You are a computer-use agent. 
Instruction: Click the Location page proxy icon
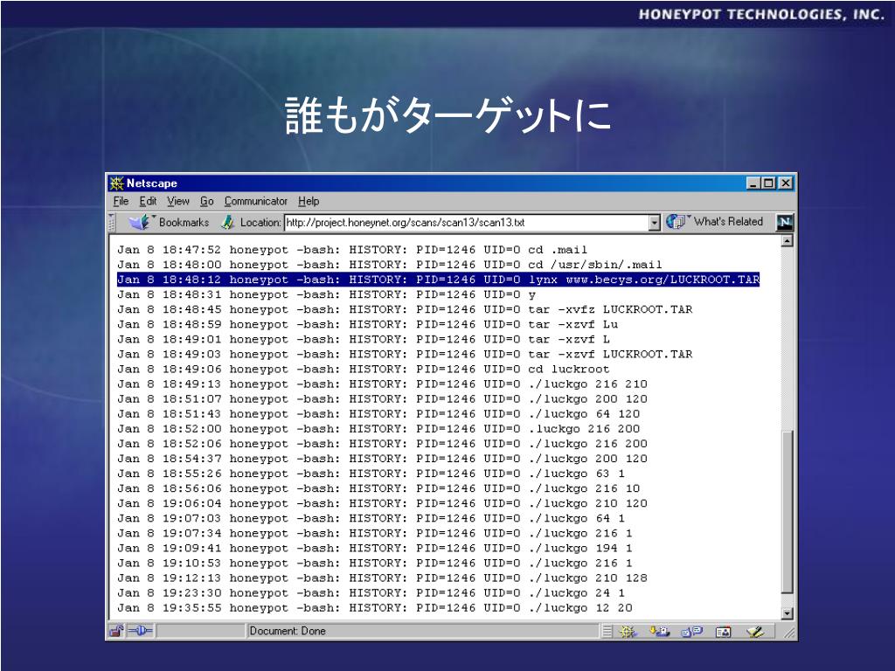pyautogui.click(x=228, y=222)
